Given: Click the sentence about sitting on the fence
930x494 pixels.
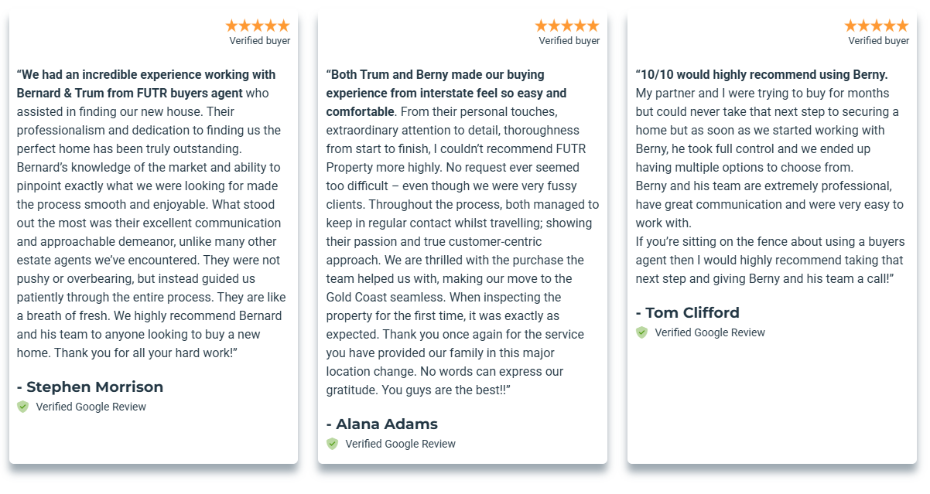Looking at the screenshot, I should [769, 242].
